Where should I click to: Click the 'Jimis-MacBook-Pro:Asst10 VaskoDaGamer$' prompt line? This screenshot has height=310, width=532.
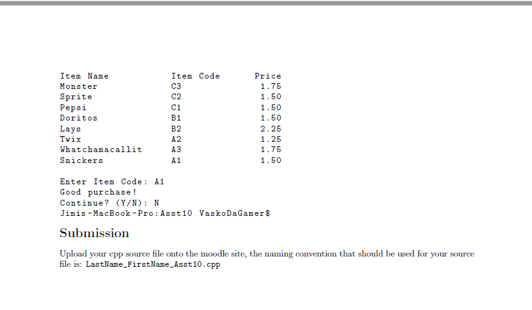[x=165, y=213]
